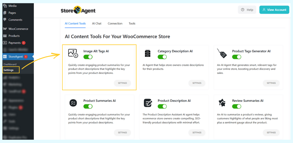The height and width of the screenshot is (143, 293).
Task: Switch to the AI Chat tab
Action: [x=97, y=24]
